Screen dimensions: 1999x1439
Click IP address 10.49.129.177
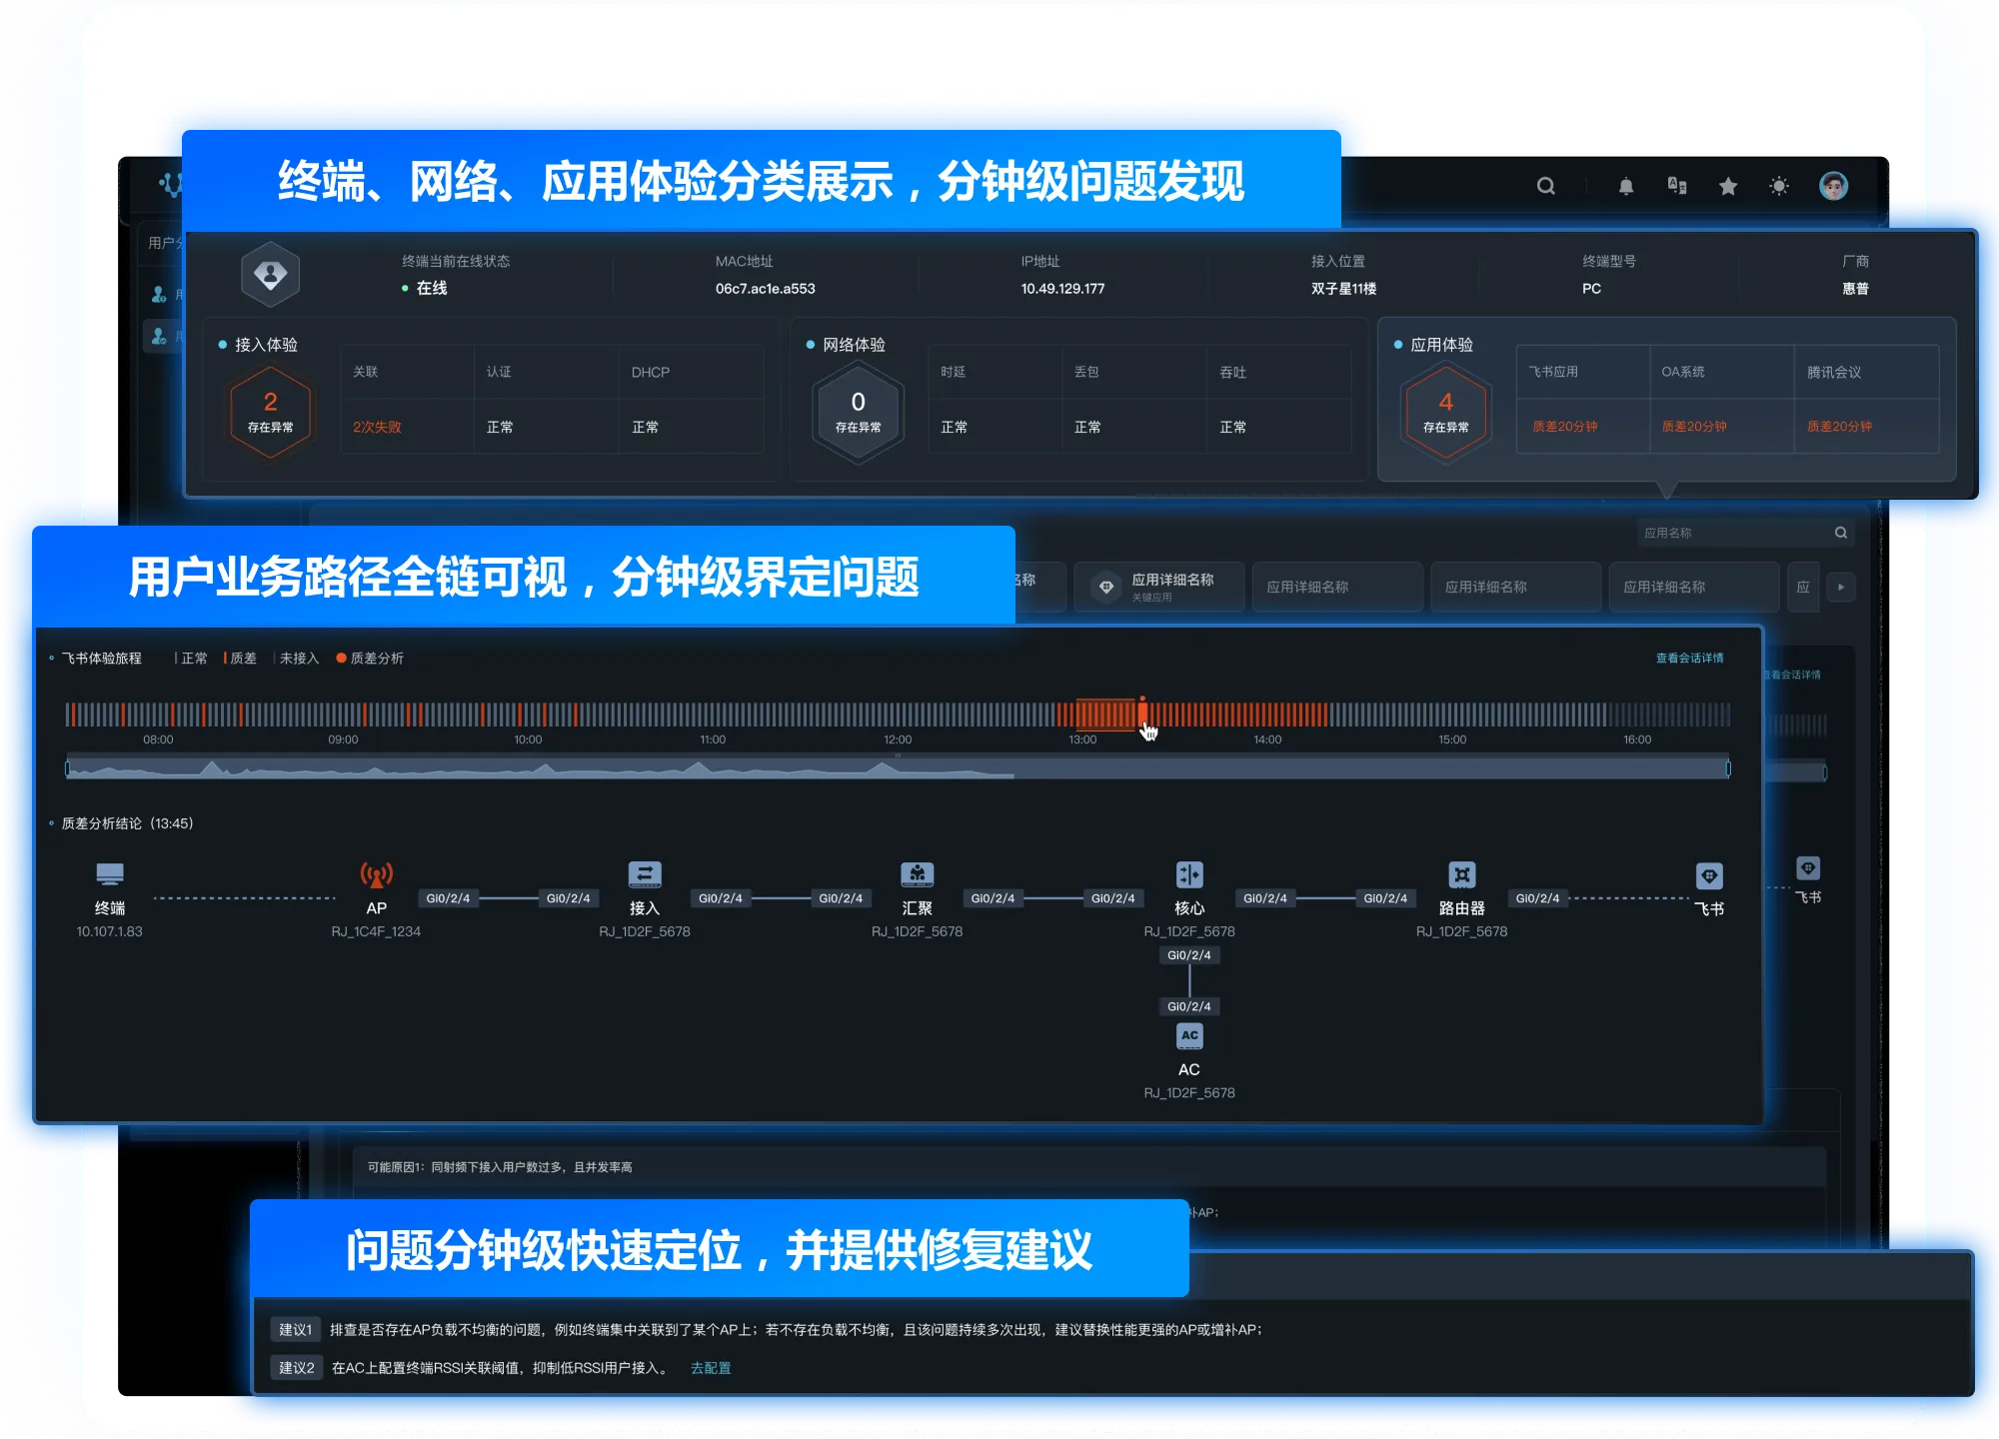pyautogui.click(x=1062, y=289)
